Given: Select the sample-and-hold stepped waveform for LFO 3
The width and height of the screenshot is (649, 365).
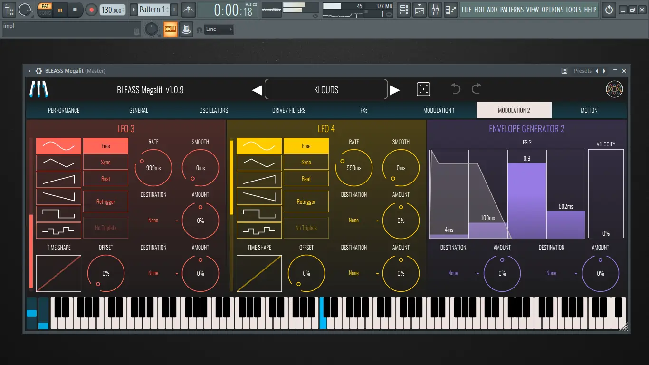Looking at the screenshot, I should tap(58, 230).
